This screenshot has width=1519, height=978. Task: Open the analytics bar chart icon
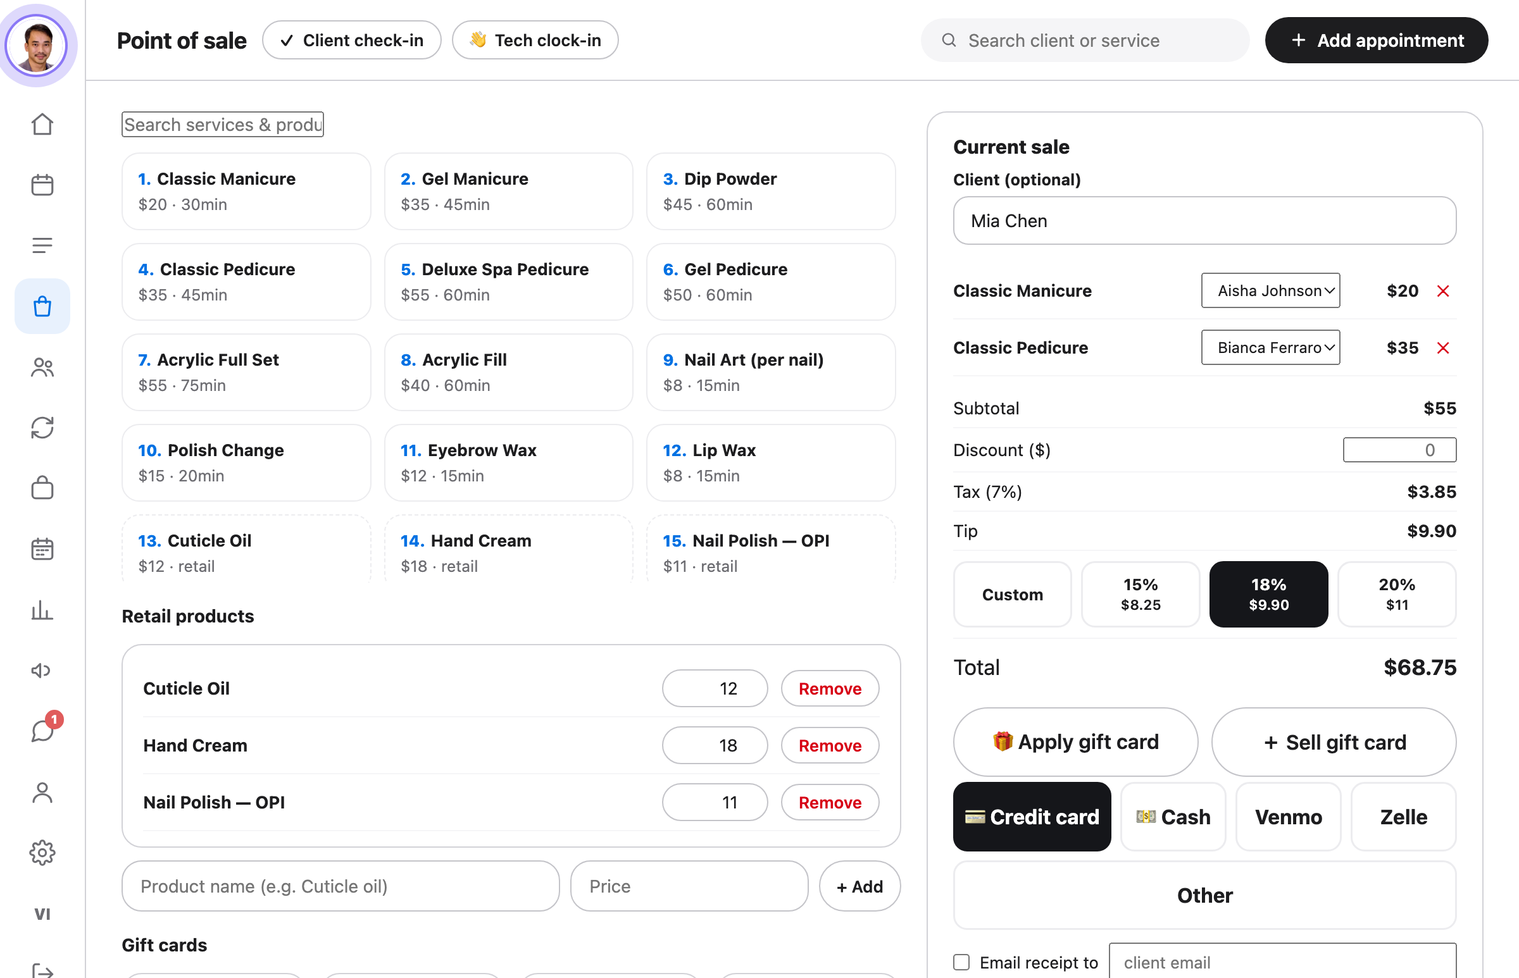(42, 610)
